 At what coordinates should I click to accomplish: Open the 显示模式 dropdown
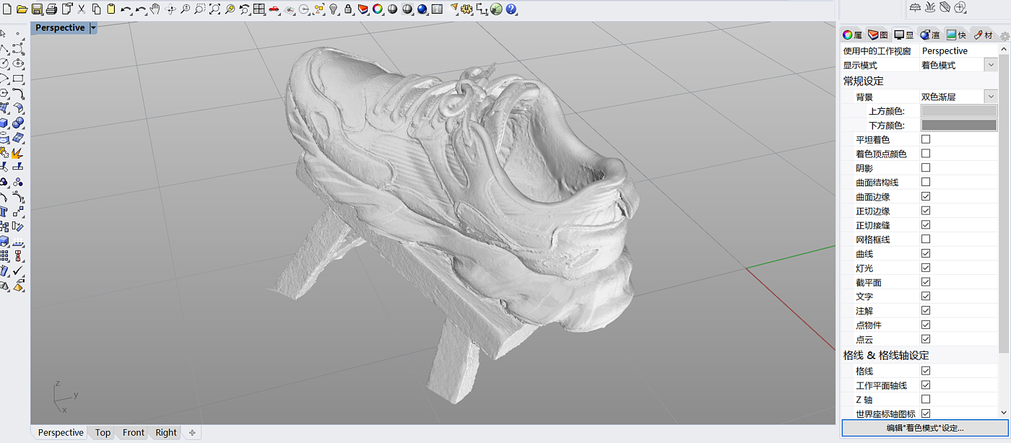(x=990, y=65)
